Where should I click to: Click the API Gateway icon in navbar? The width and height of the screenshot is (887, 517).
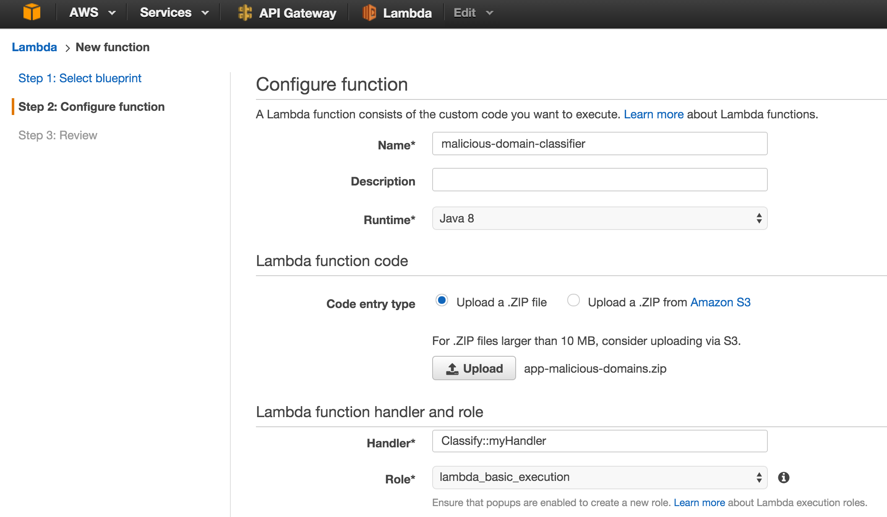point(245,13)
